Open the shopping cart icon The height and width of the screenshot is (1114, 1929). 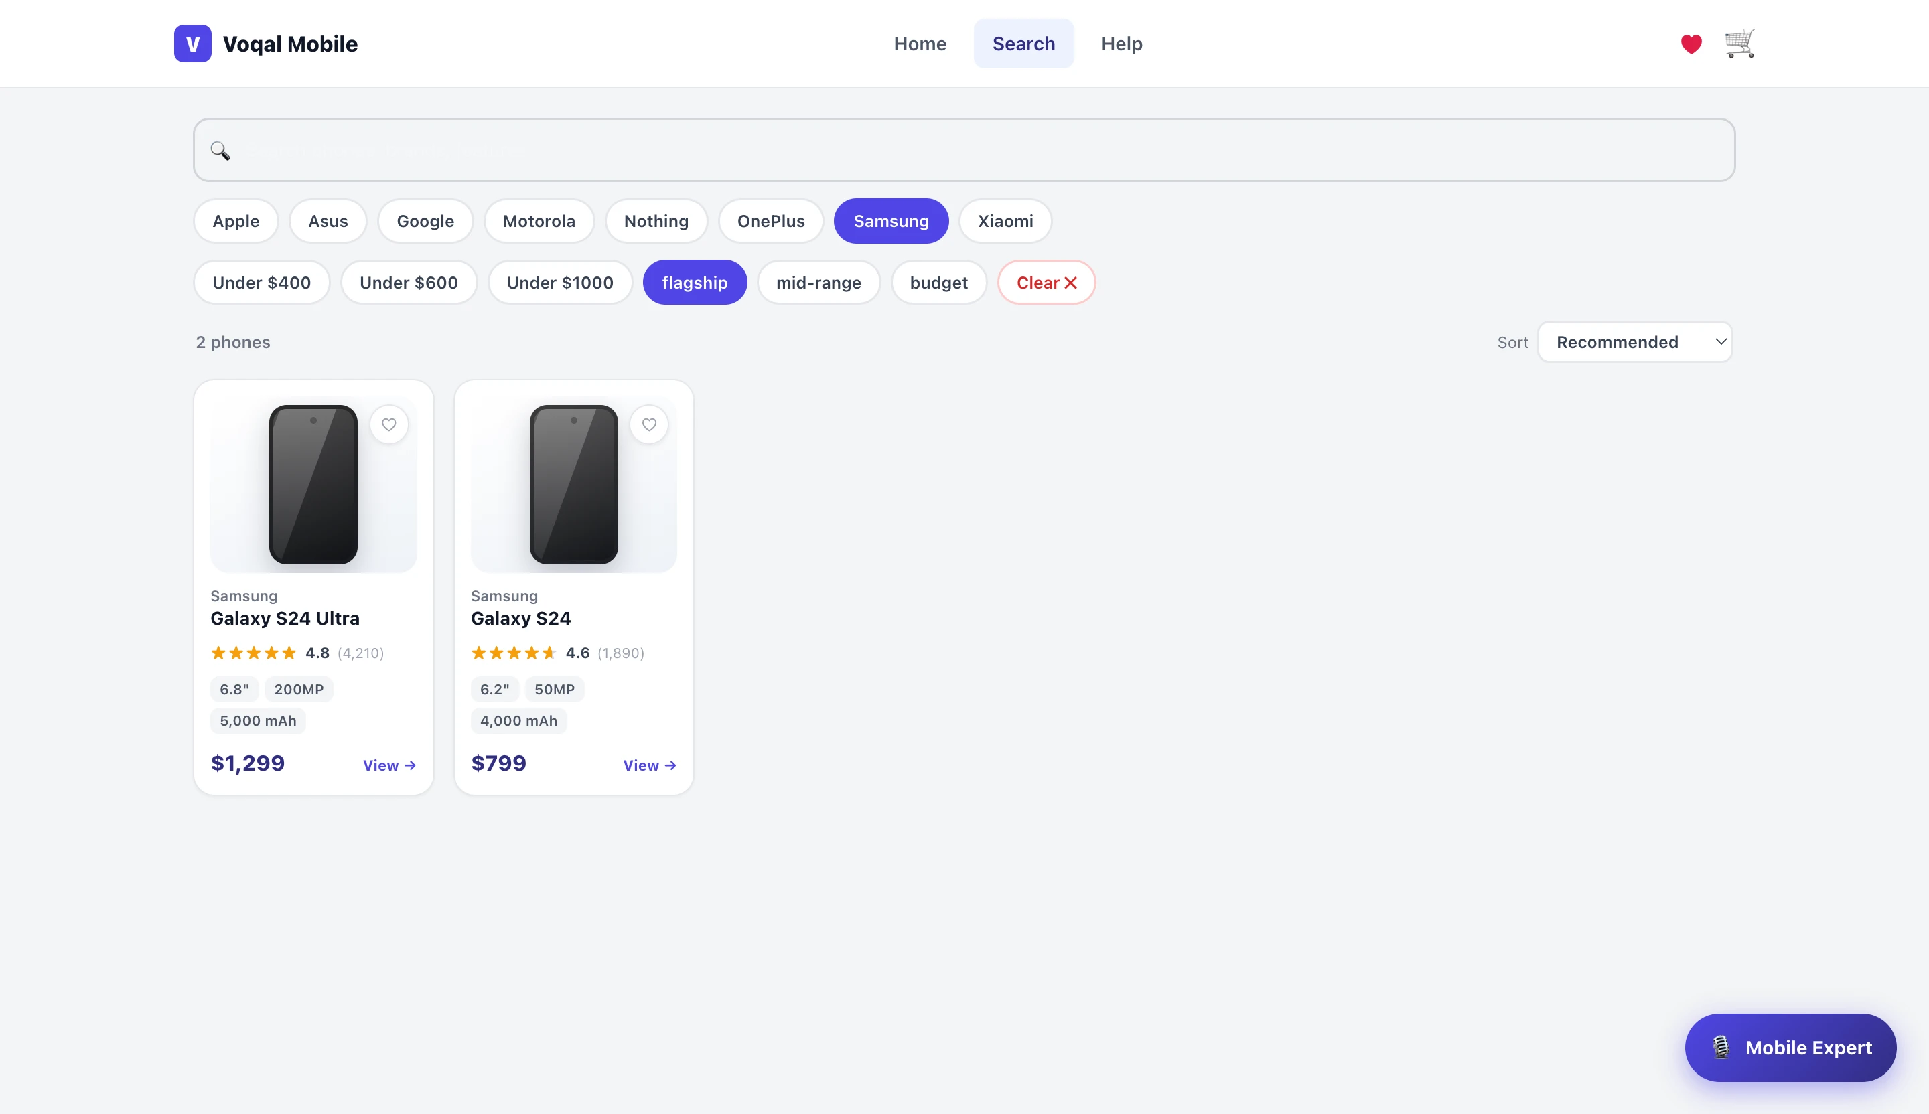click(1739, 44)
